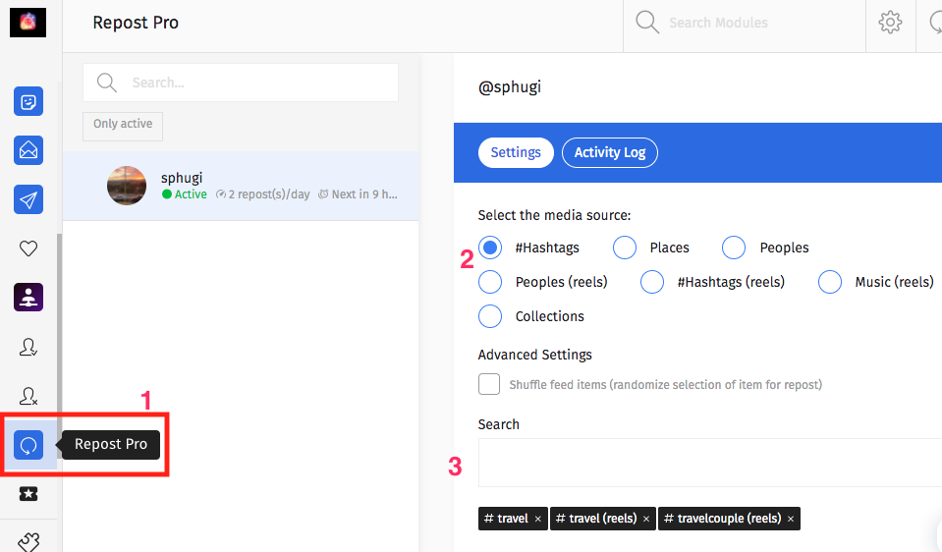
Task: Open the unfollow user module icon
Action: (28, 396)
